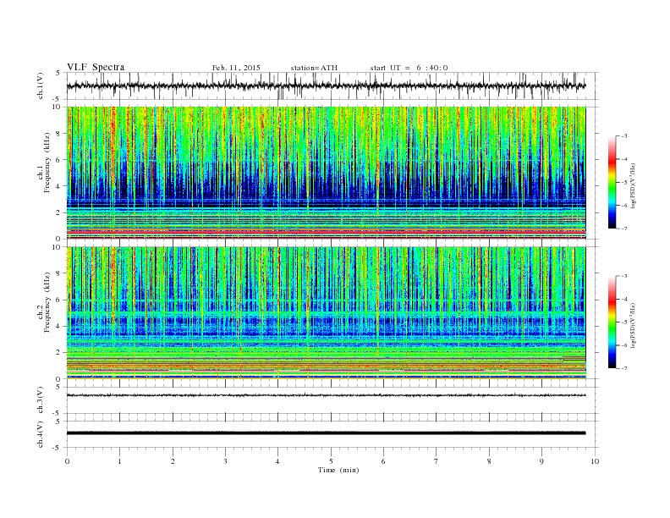Click the ch.3 voltage waveform trace
This screenshot has width=670, height=518.
(326, 395)
